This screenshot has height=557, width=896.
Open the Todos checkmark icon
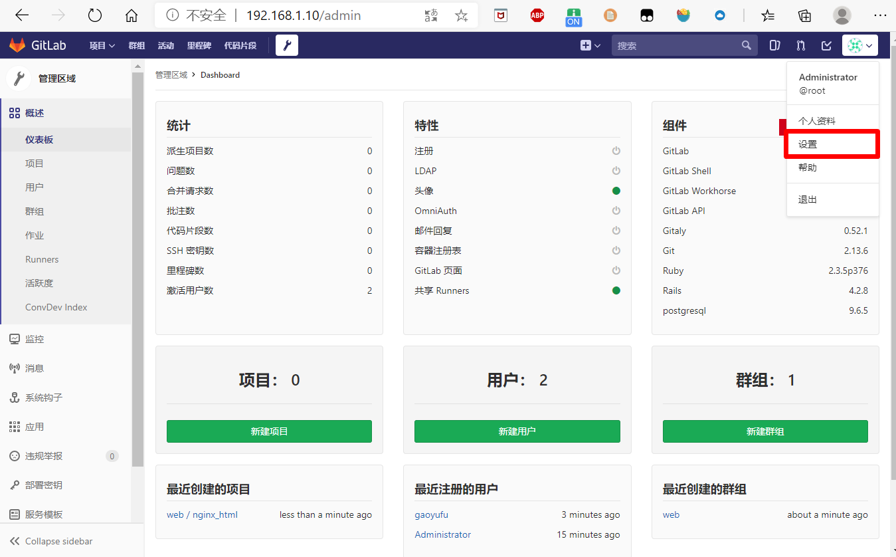826,45
